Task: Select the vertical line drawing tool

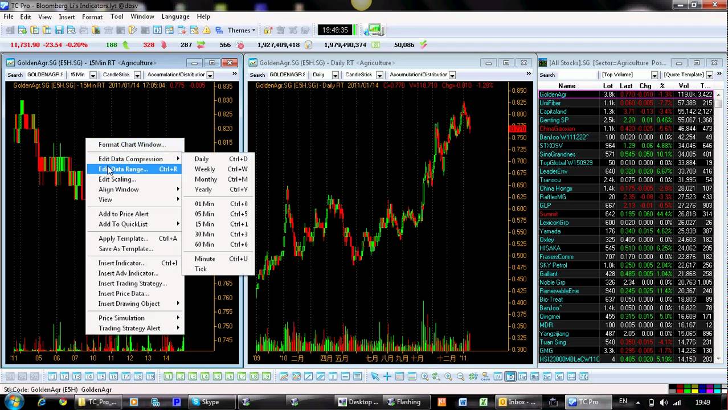Action: coord(333,376)
